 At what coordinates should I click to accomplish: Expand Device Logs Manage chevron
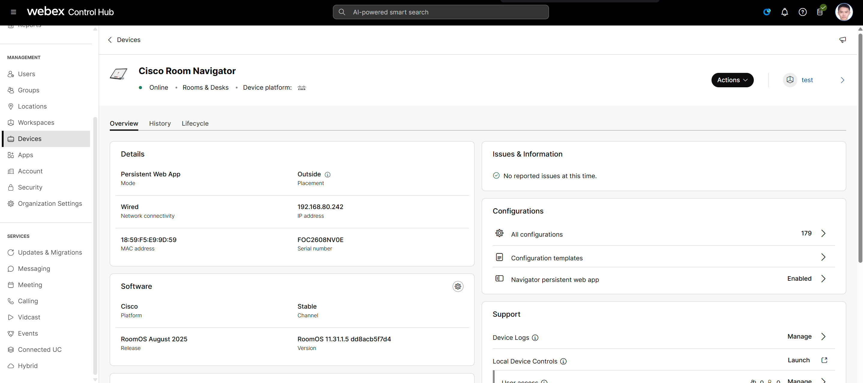pyautogui.click(x=823, y=337)
